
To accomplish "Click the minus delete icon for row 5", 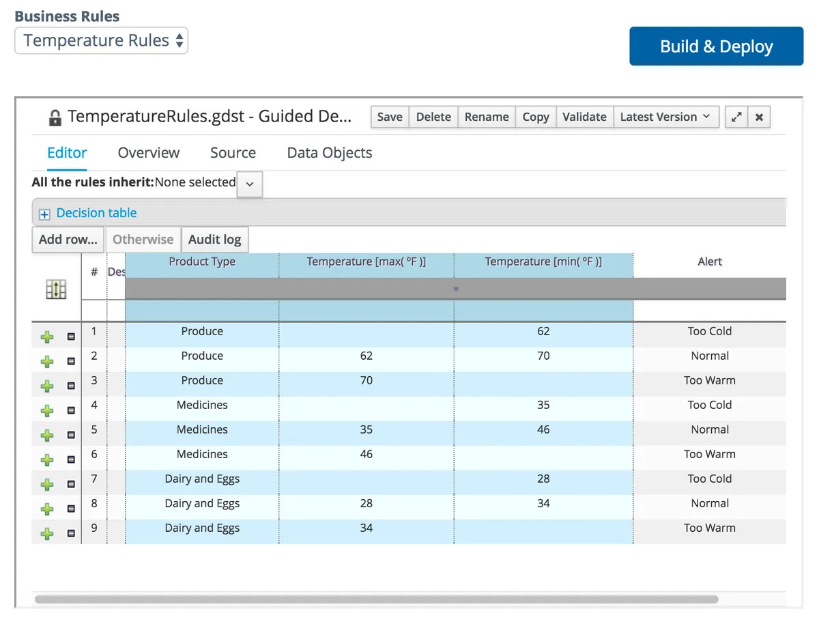I will (71, 435).
